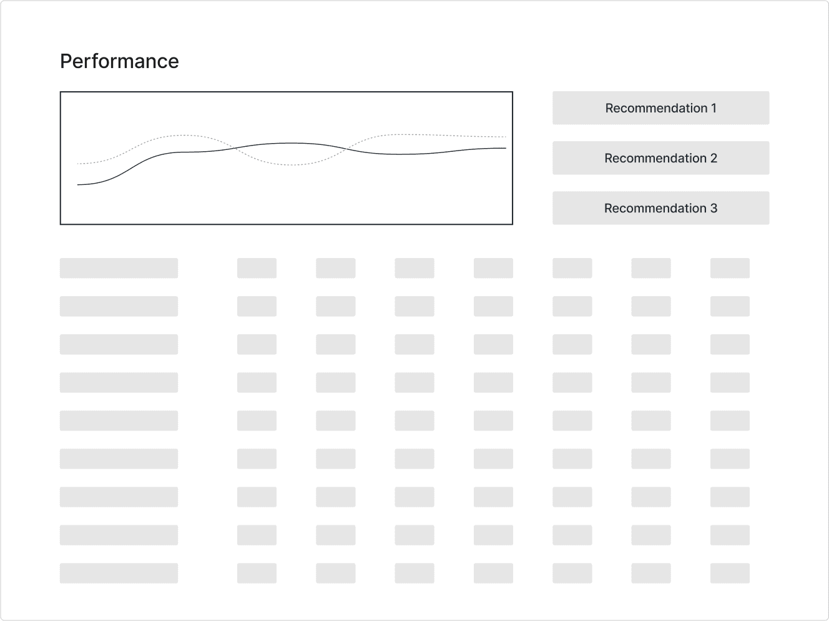829x621 pixels.
Task: Click last row's first small cell placeholder
Action: point(257,573)
